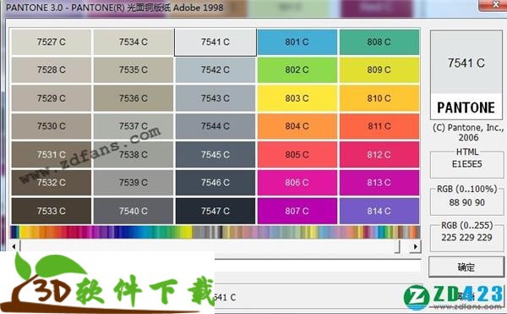Screen dimensions: 507x314
Task: Click the right scroll arrow
Action: (415, 246)
